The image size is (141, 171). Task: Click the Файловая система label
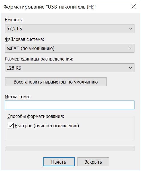pos(24,39)
